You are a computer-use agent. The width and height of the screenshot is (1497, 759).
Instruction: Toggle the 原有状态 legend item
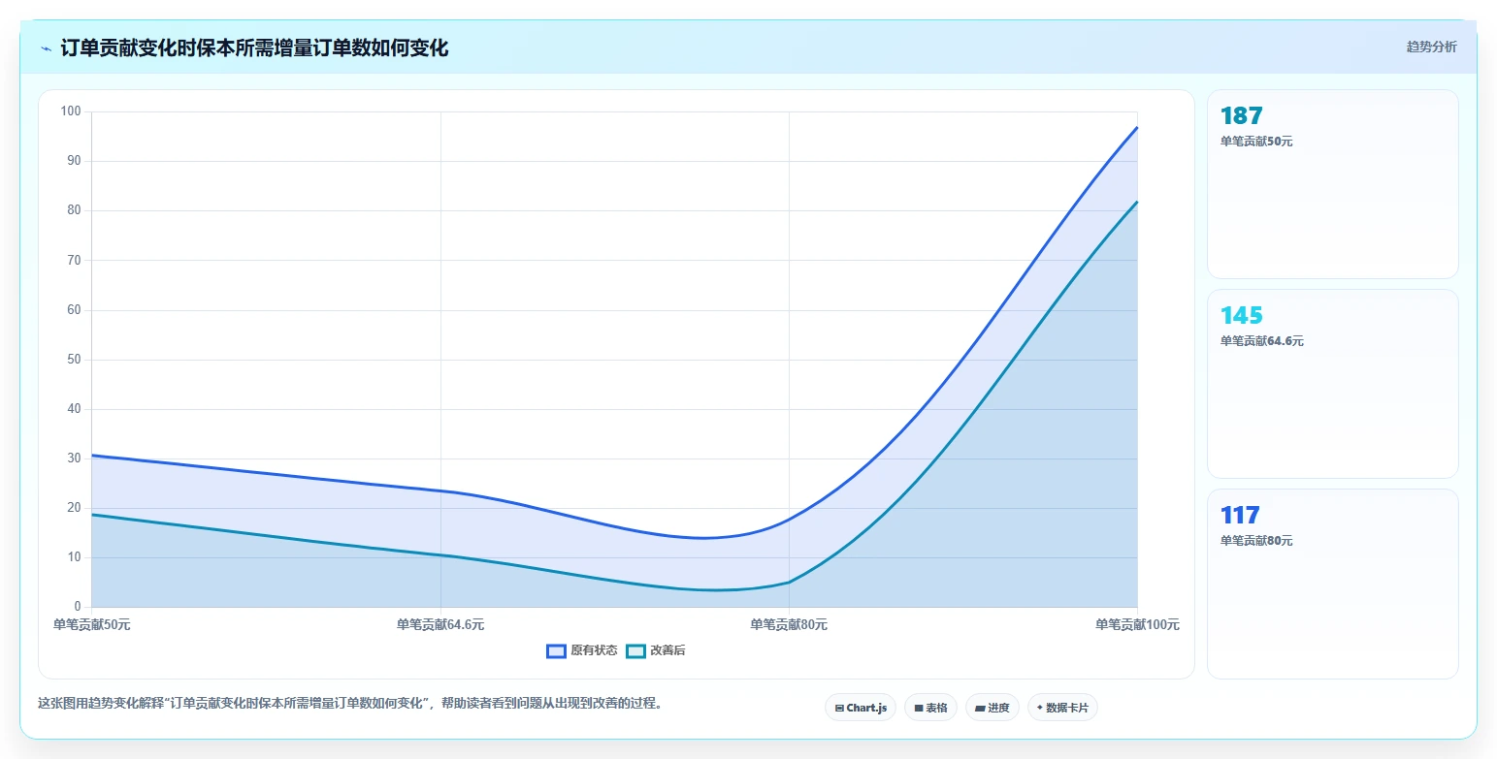pyautogui.click(x=582, y=650)
